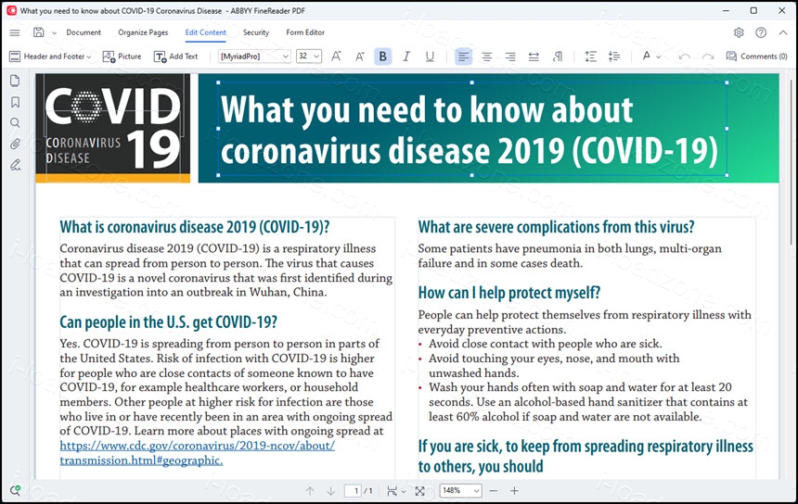Click the Save icon
Screen dimensions: 798x504
point(39,32)
